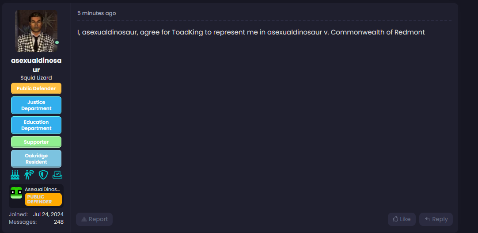Click the green Minecraft head avatar
The width and height of the screenshot is (478, 233).
tap(16, 193)
